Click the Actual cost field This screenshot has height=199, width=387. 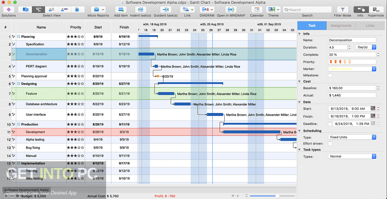coord(352,95)
